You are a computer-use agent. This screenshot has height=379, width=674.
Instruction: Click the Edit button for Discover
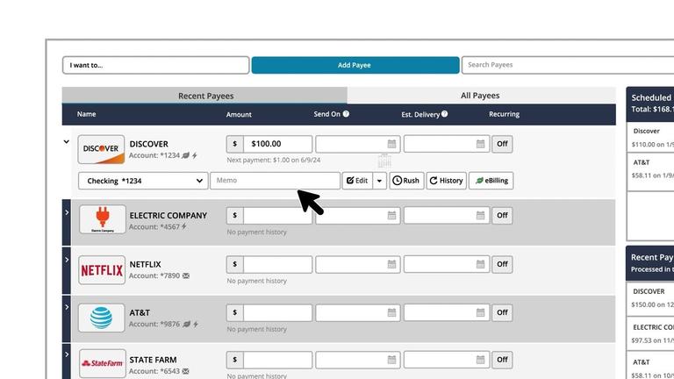pyautogui.click(x=358, y=181)
